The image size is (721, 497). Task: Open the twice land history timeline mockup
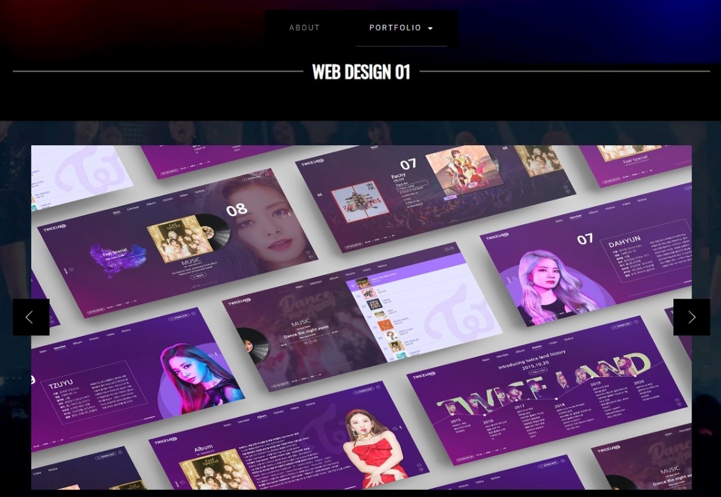(x=547, y=397)
